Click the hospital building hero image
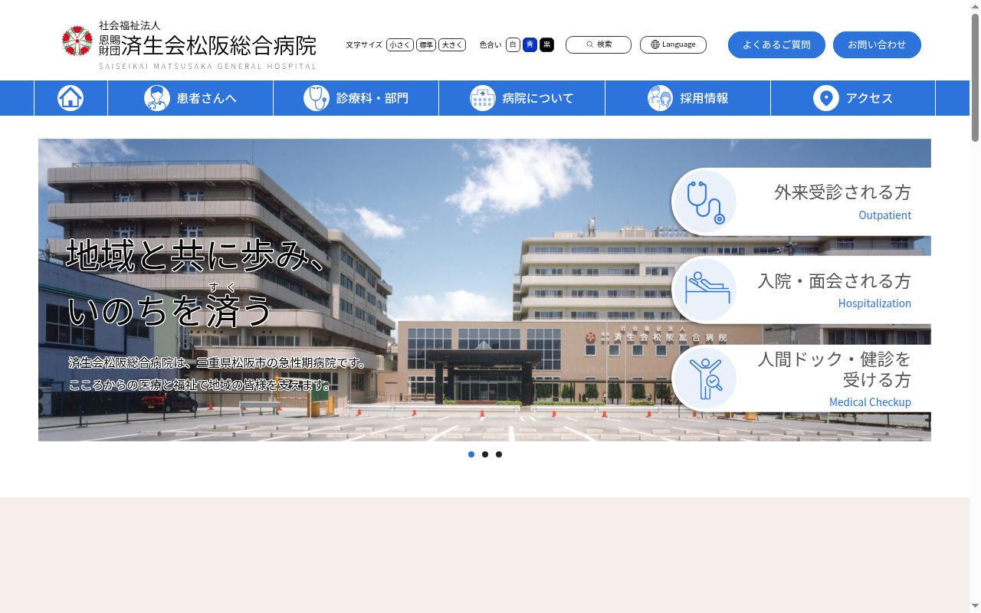981x613 pixels. pyautogui.click(x=484, y=290)
